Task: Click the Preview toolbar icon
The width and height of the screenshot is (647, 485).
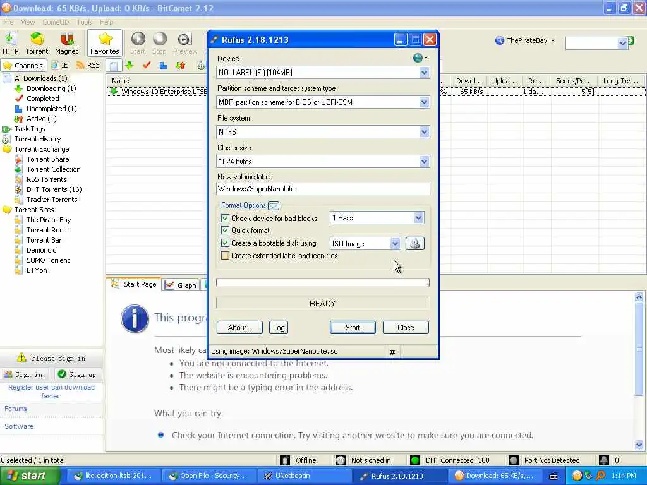Action: [x=185, y=44]
